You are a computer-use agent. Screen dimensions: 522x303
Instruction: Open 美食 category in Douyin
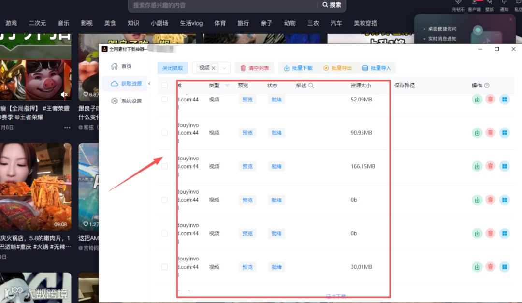click(110, 23)
